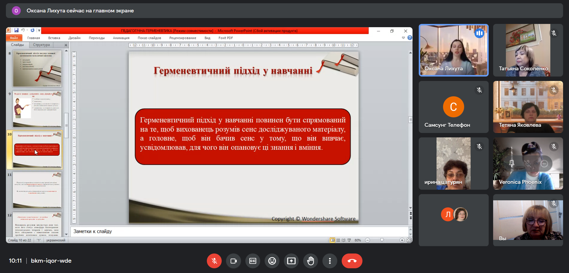
Task: Click the zoom slider handle
Action: pyautogui.click(x=382, y=240)
